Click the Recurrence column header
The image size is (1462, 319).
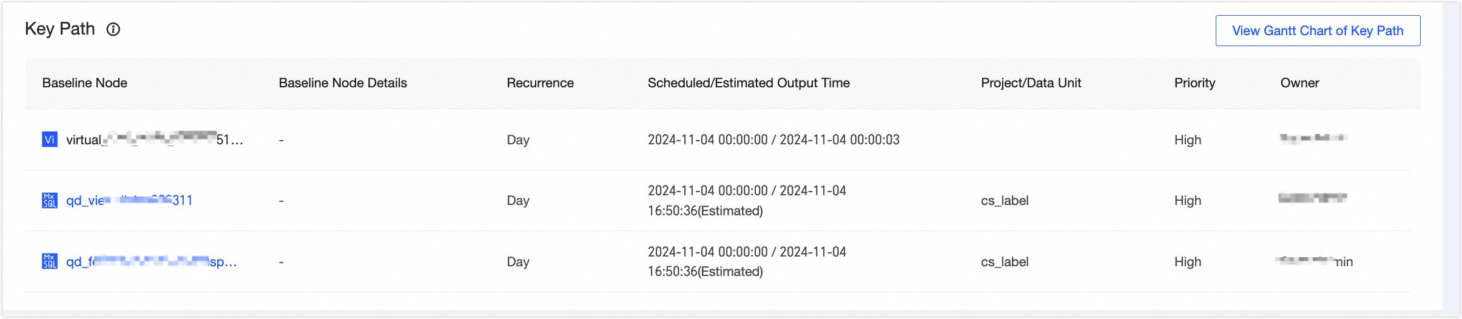click(540, 83)
